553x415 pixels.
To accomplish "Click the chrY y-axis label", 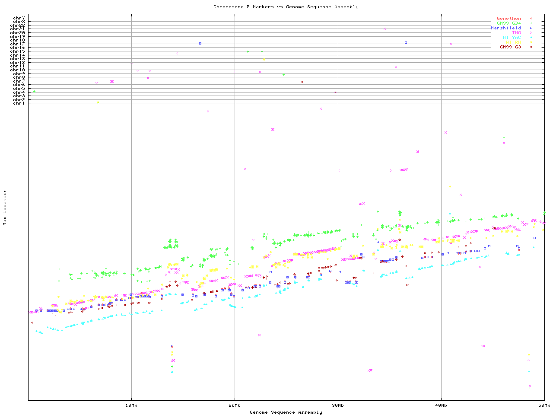I will coord(19,18).
